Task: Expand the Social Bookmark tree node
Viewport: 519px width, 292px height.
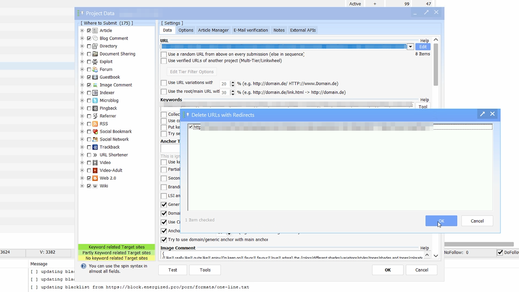Action: (x=82, y=132)
